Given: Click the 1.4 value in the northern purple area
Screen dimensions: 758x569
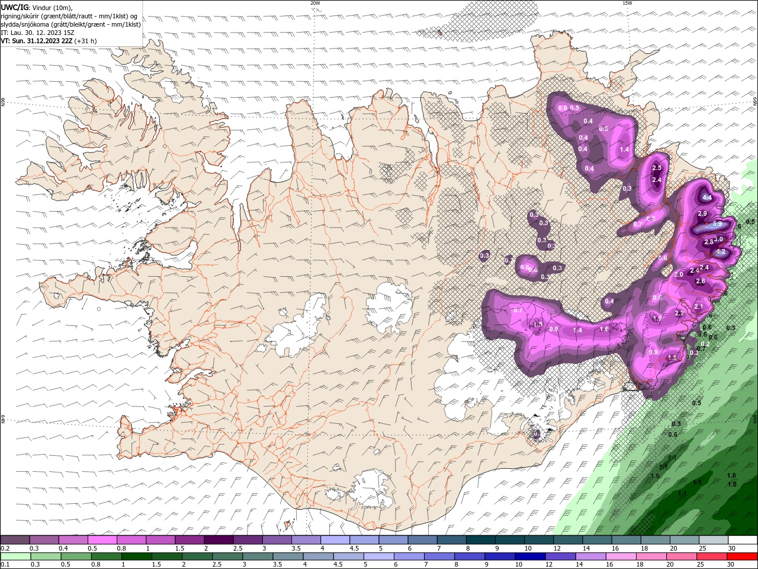Looking at the screenshot, I should pyautogui.click(x=624, y=150).
